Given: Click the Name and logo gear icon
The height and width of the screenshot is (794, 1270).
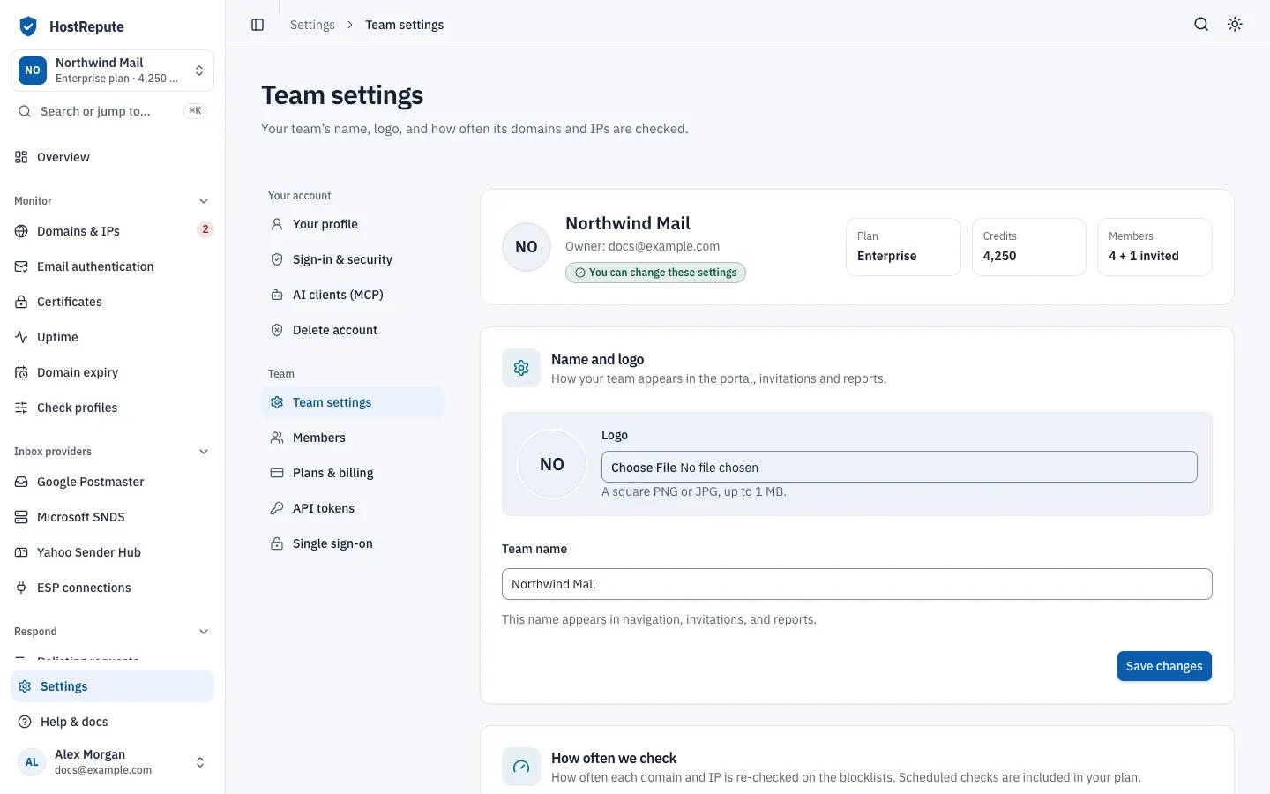Looking at the screenshot, I should point(521,368).
